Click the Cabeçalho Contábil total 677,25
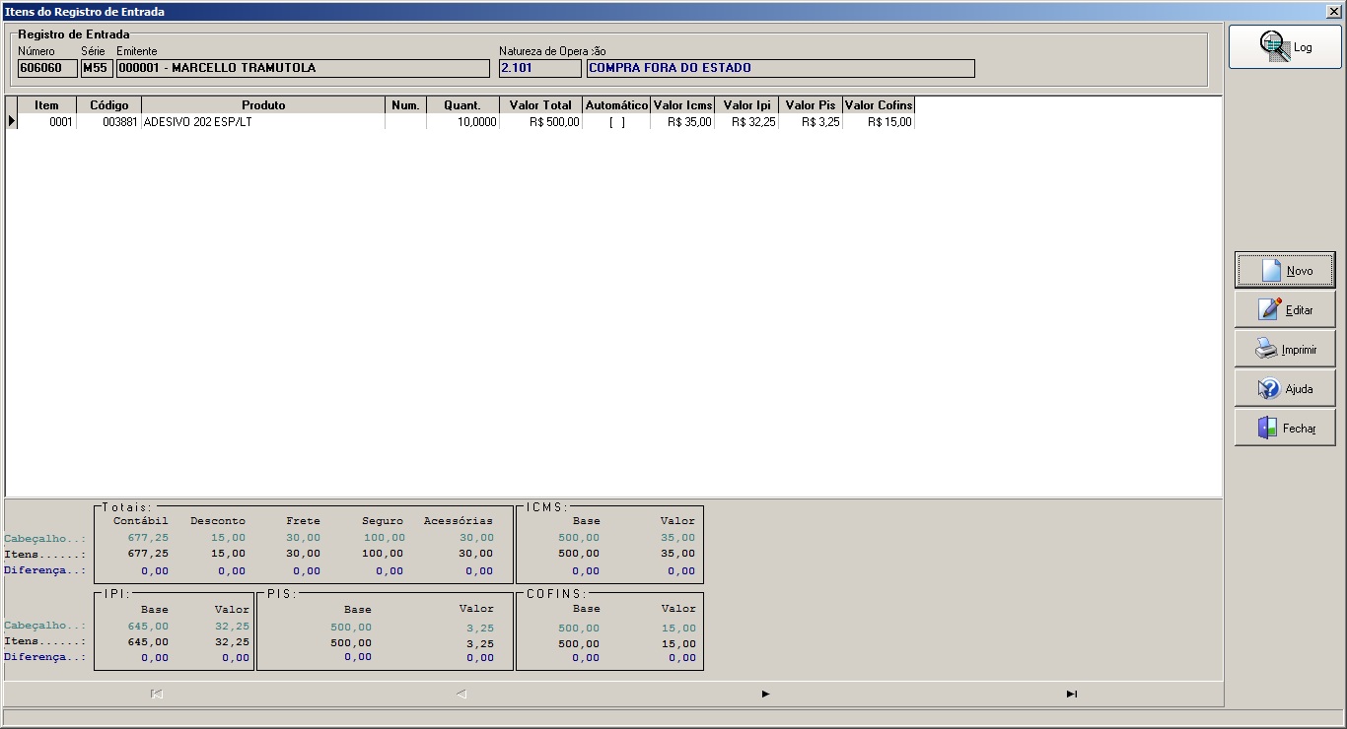Screen dimensions: 1347x729 (x=148, y=538)
